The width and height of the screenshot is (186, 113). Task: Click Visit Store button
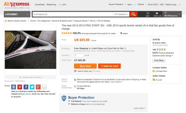coord(159,60)
